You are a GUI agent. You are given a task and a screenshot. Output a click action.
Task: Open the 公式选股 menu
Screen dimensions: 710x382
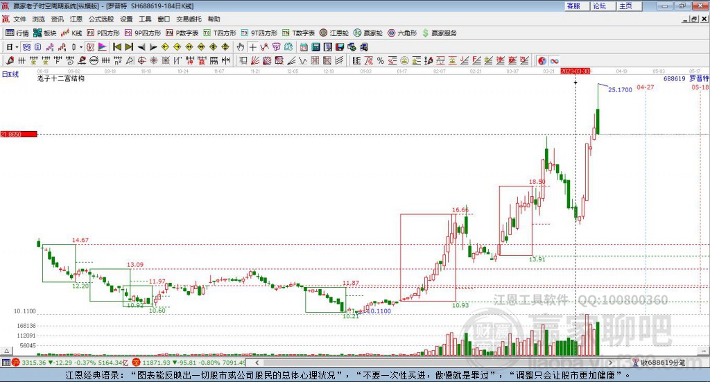(x=101, y=19)
